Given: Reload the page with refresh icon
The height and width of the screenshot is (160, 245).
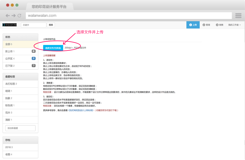Looking at the screenshot, I should click(x=19, y=15).
